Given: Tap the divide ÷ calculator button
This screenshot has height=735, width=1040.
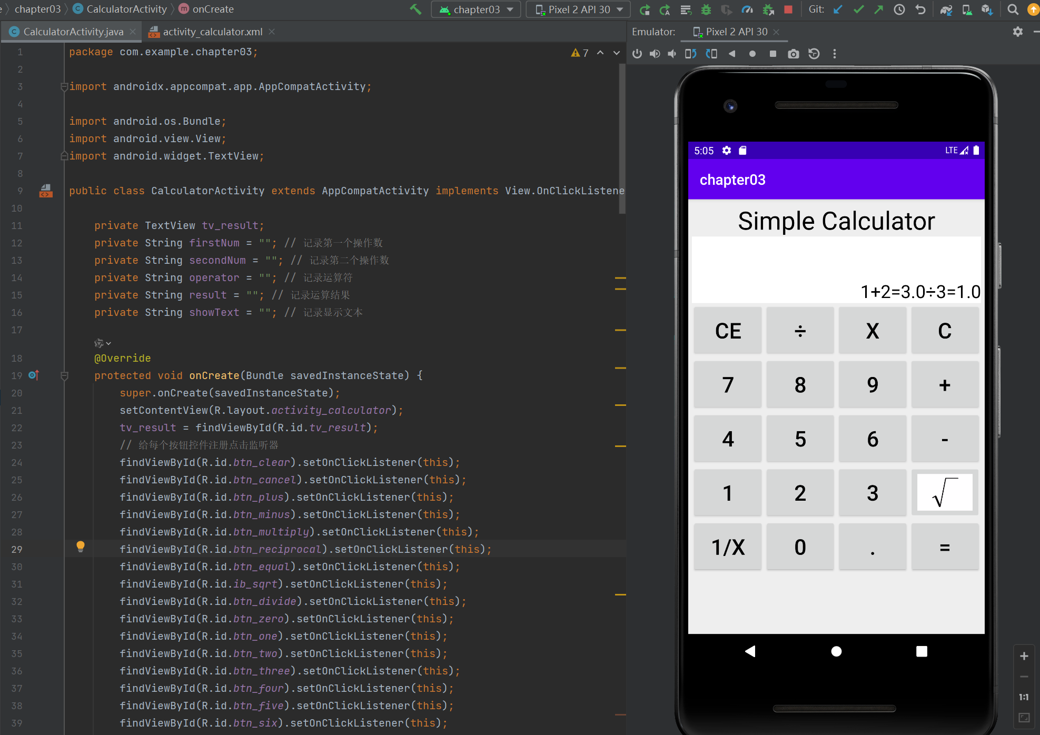Looking at the screenshot, I should (800, 331).
